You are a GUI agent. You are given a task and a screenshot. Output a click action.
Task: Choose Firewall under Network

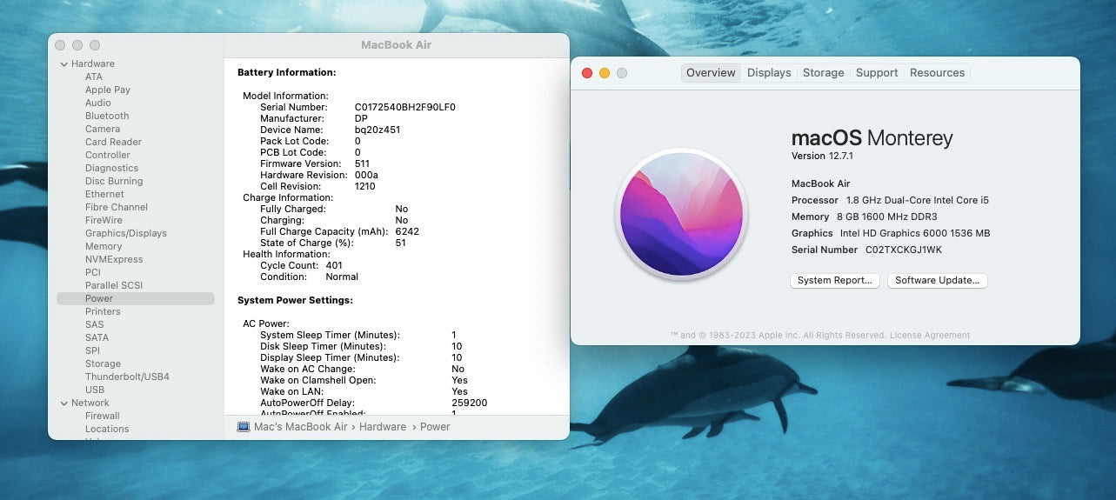(103, 416)
